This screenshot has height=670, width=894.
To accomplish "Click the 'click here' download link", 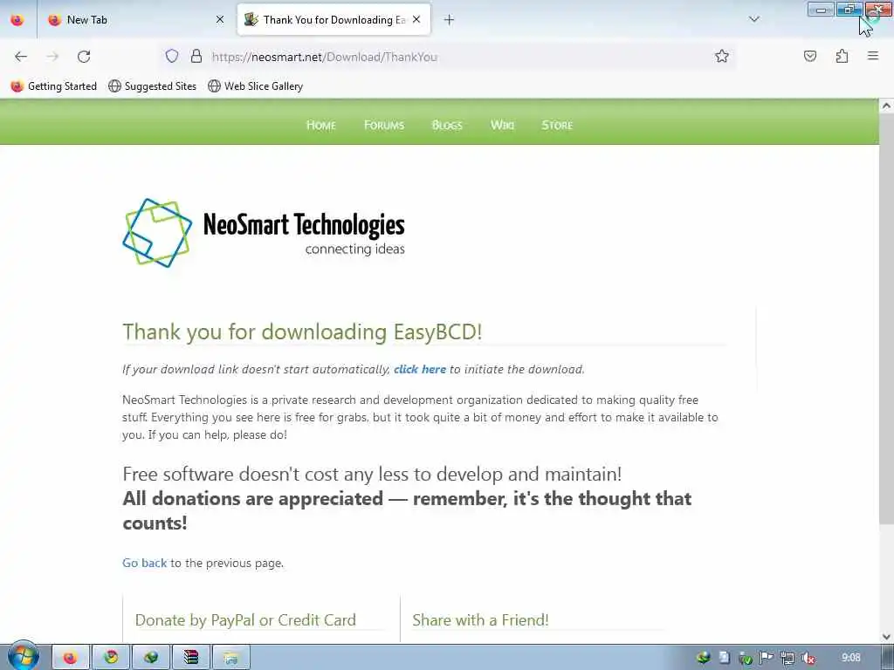I will pyautogui.click(x=420, y=369).
